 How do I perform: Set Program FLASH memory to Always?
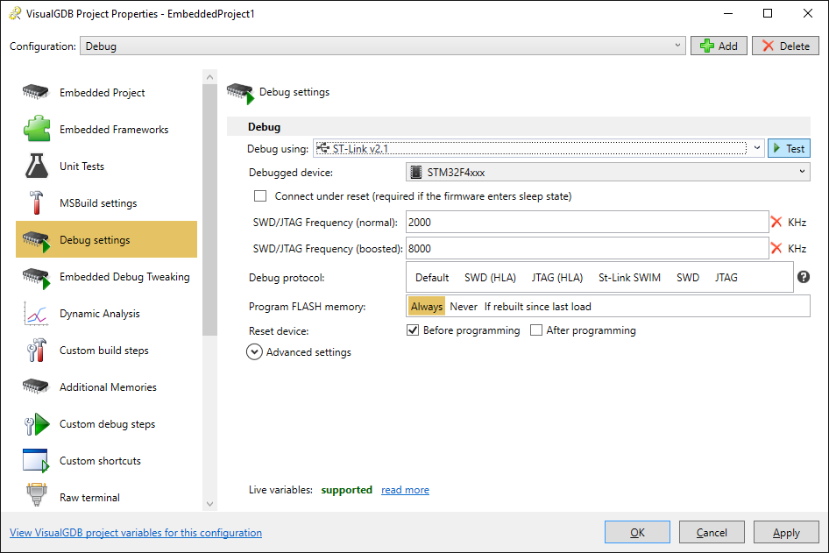(x=427, y=307)
